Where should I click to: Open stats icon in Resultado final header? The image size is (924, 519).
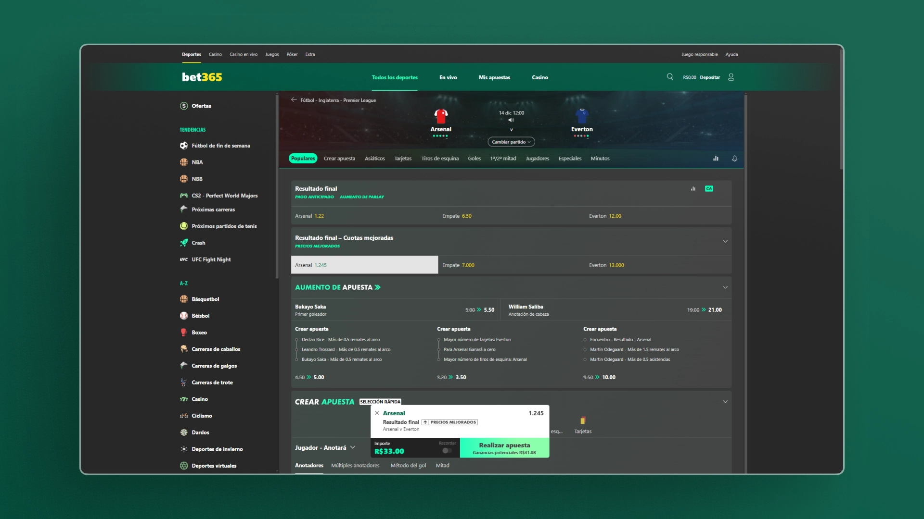click(693, 189)
